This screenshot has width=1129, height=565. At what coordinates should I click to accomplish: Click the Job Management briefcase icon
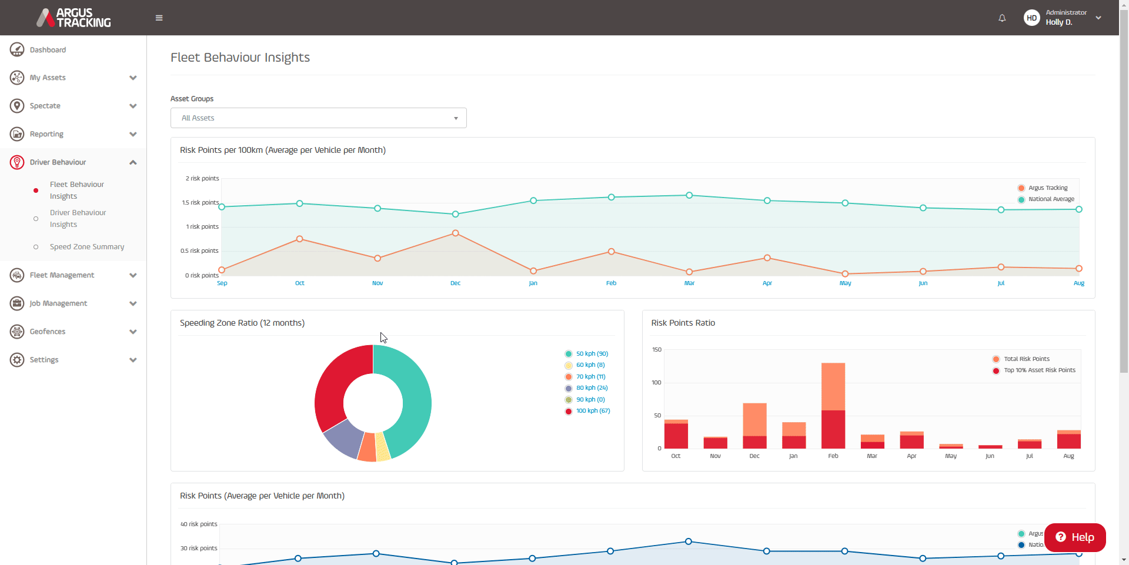coord(17,303)
